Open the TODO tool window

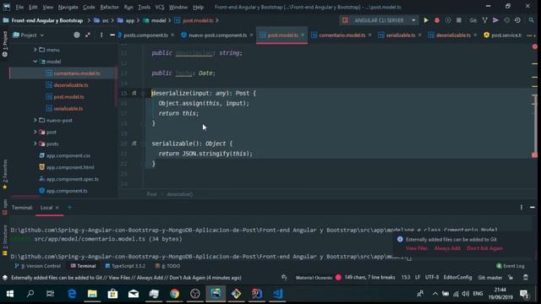pyautogui.click(x=167, y=266)
